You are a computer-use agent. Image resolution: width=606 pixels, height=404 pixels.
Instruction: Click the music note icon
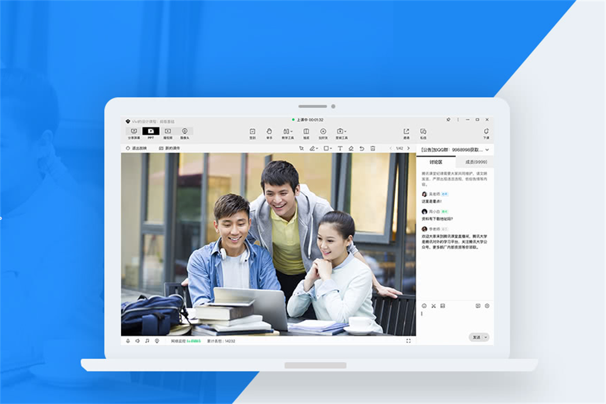(147, 341)
